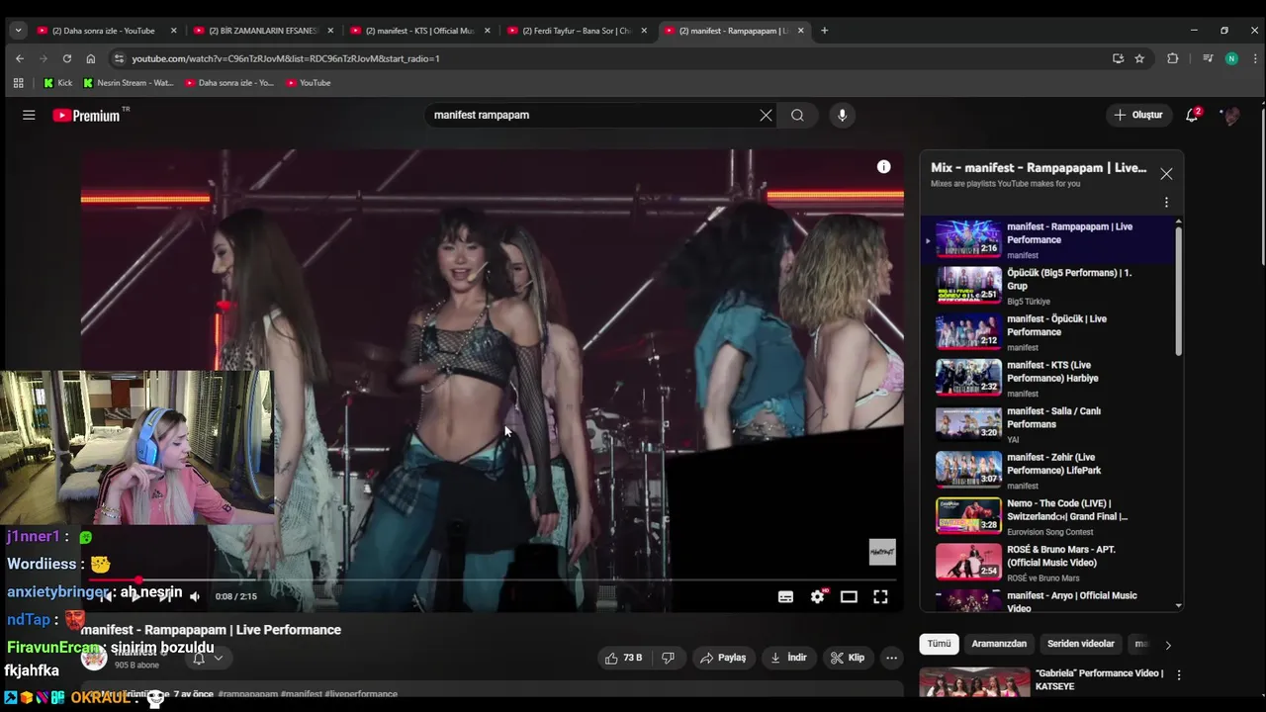Click the search magnifier button

coord(797,115)
